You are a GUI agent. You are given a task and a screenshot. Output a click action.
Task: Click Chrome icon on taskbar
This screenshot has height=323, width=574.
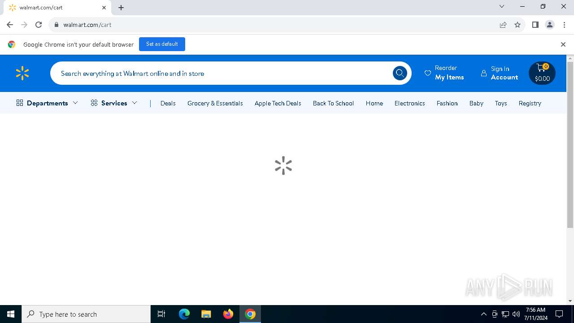pos(250,314)
